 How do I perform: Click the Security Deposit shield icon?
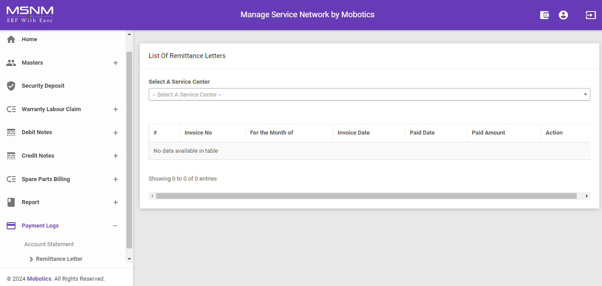[11, 86]
